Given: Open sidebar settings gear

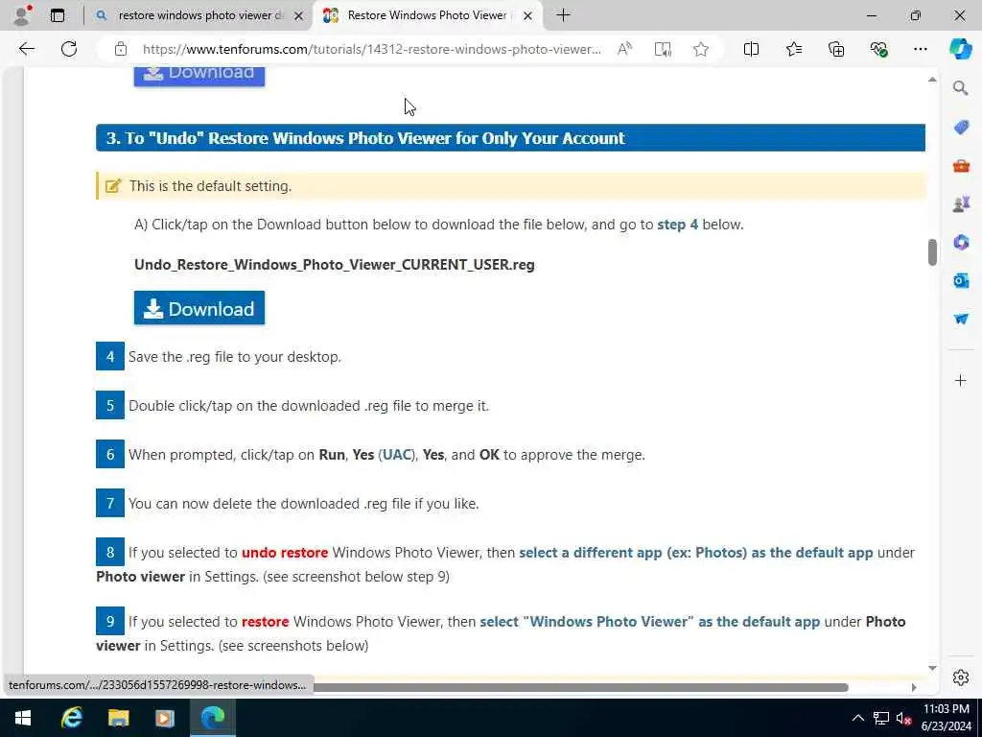Looking at the screenshot, I should click(961, 678).
